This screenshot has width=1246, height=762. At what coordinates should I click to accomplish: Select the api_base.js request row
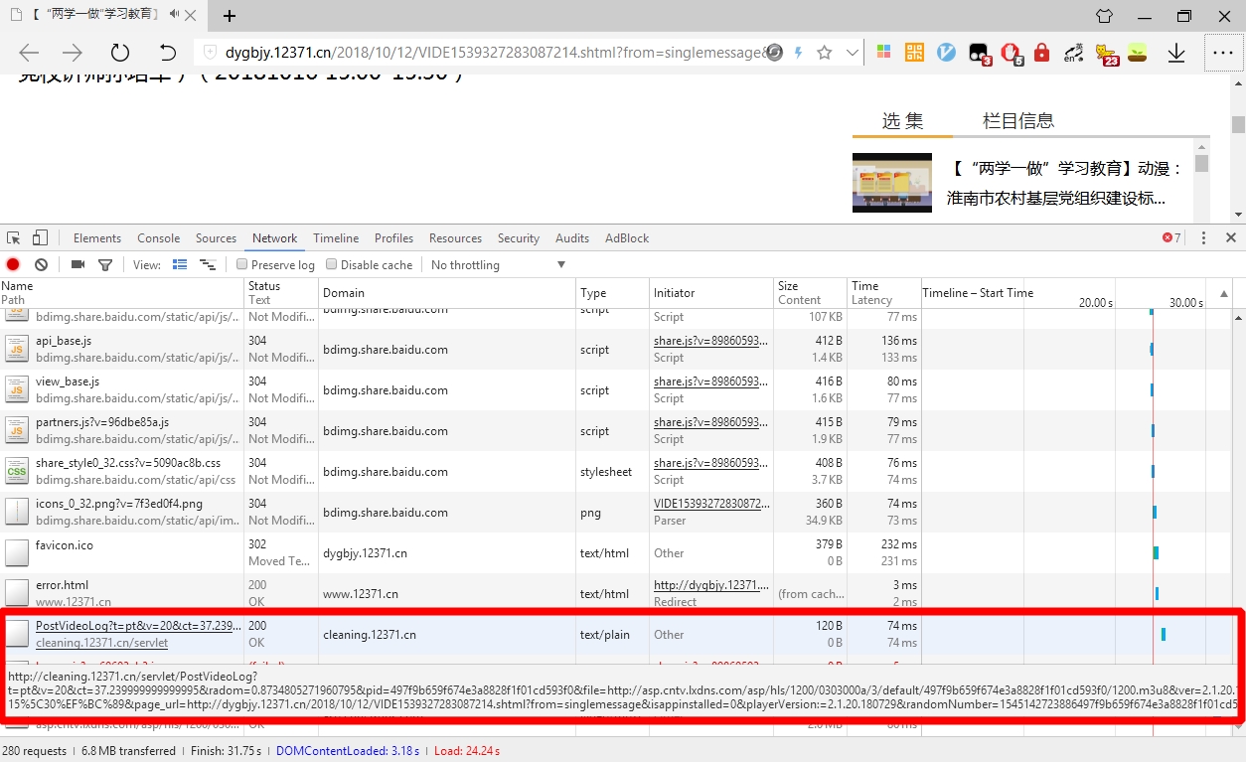(616, 349)
